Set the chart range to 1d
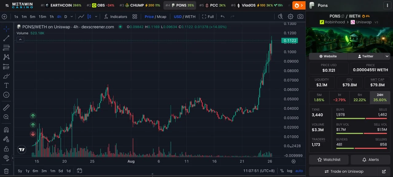The width and height of the screenshot is (393, 177). [68, 171]
